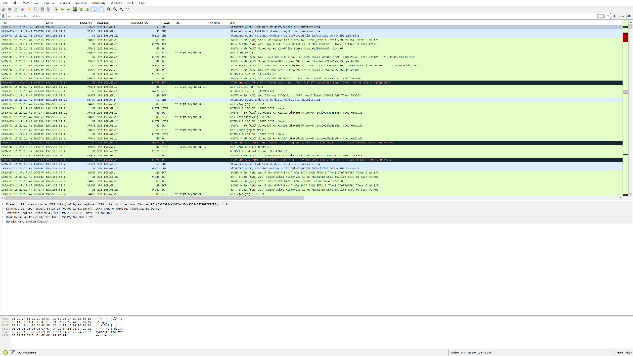The image size is (633, 356).
Task: Click the go to next packet arrow icon
Action: pos(69,8)
